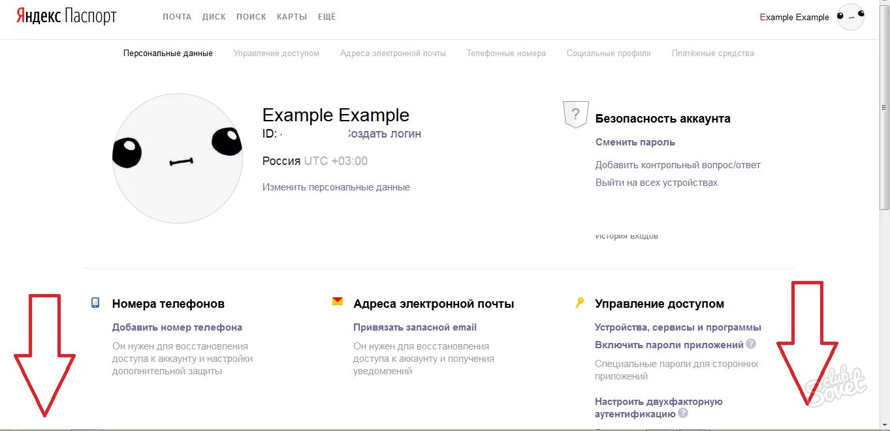
Task: Click Выйти на всех устройствах link
Action: [x=656, y=183]
